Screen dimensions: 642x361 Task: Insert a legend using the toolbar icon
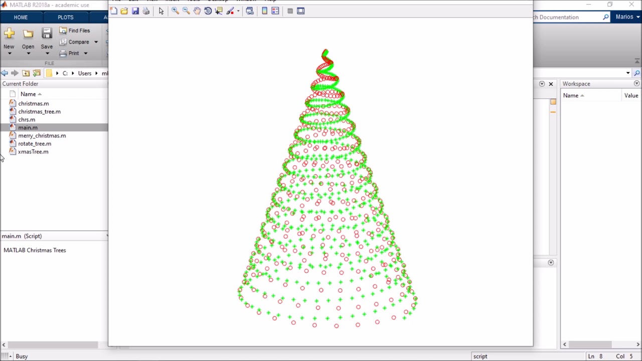click(x=275, y=11)
